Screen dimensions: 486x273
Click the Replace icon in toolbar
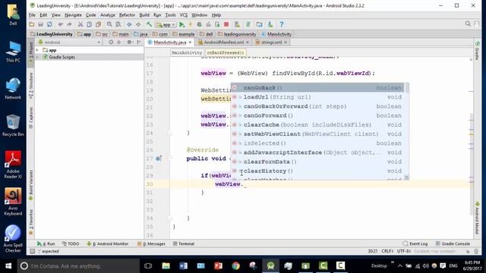(118, 24)
